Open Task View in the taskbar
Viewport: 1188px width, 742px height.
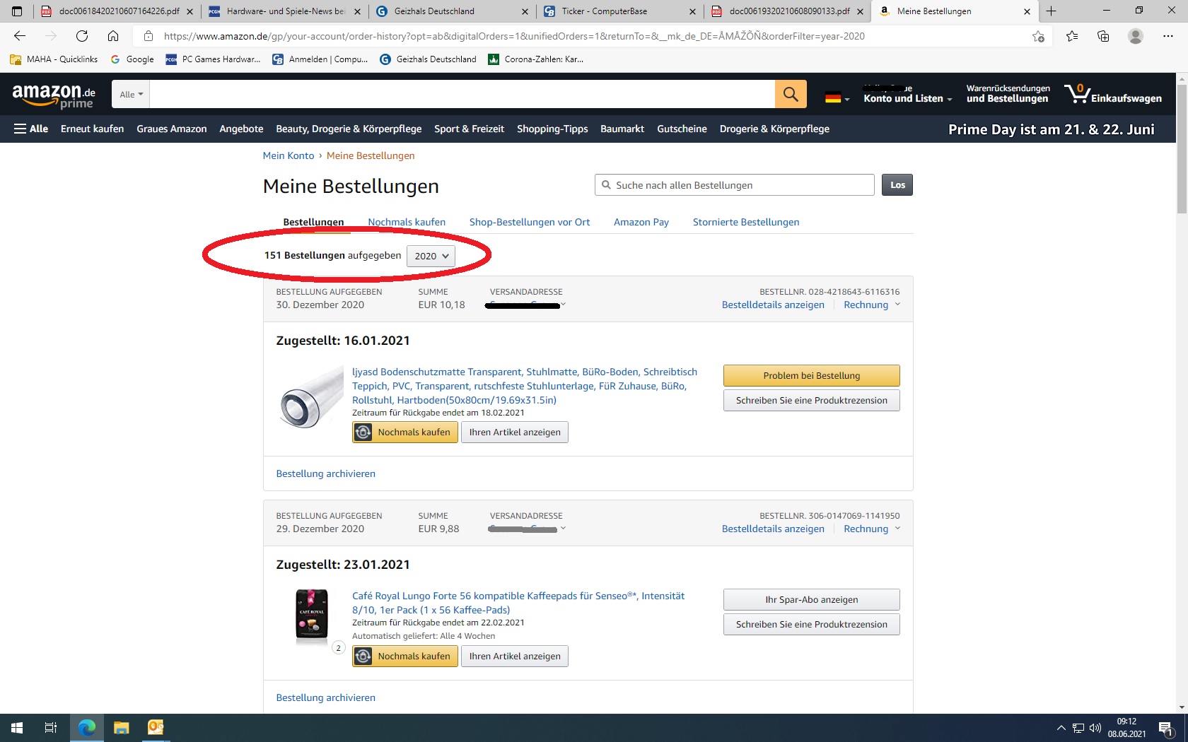[51, 728]
